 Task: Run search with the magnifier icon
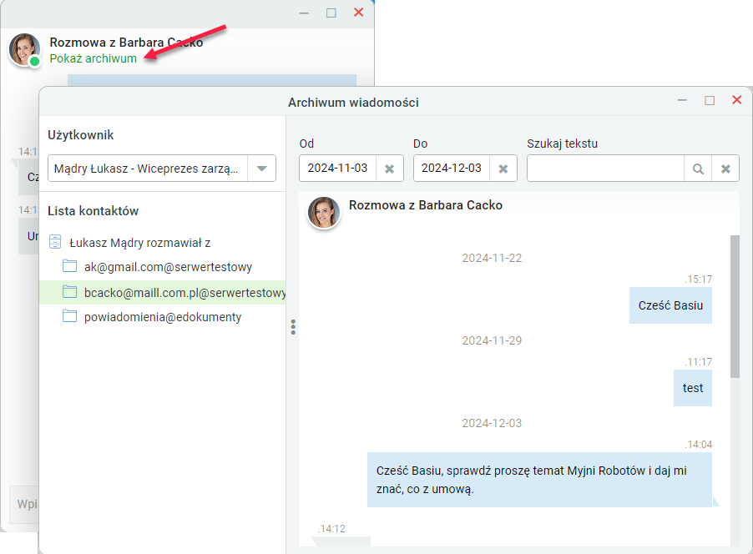pos(698,169)
